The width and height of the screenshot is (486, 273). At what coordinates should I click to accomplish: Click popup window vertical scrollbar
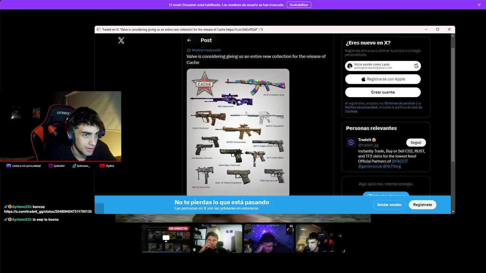click(x=453, y=105)
